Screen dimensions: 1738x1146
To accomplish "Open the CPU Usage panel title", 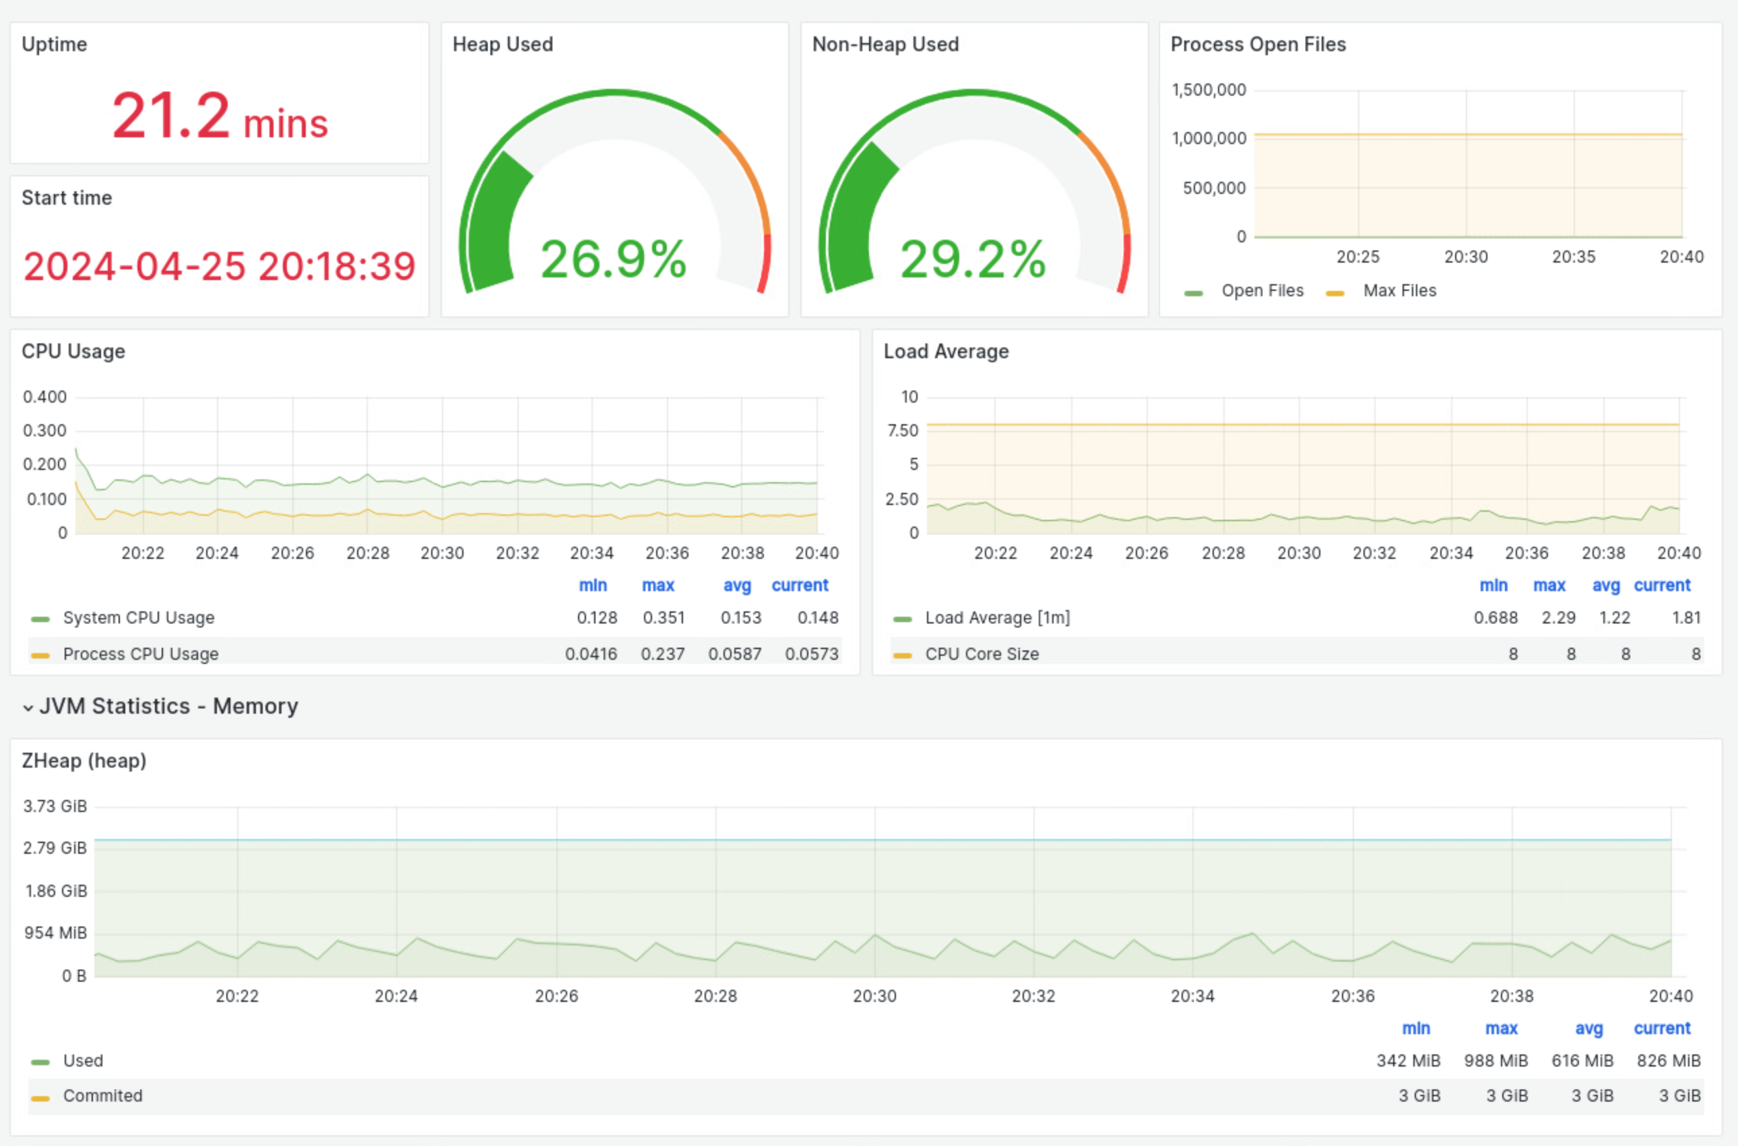I will 73,351.
